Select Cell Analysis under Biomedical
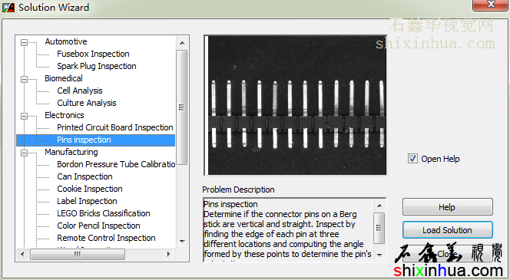This screenshot has height=280, width=510. (80, 91)
